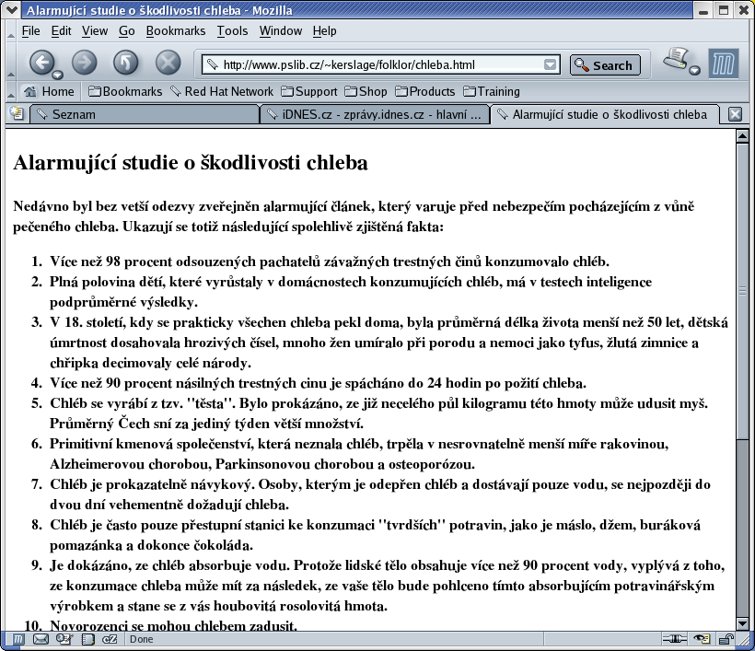The height and width of the screenshot is (651, 755).
Task: Open the Bookmarks menu in menu bar
Action: click(176, 30)
